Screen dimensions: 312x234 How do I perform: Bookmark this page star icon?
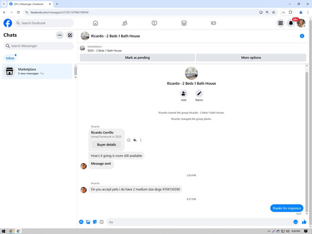click(x=273, y=12)
